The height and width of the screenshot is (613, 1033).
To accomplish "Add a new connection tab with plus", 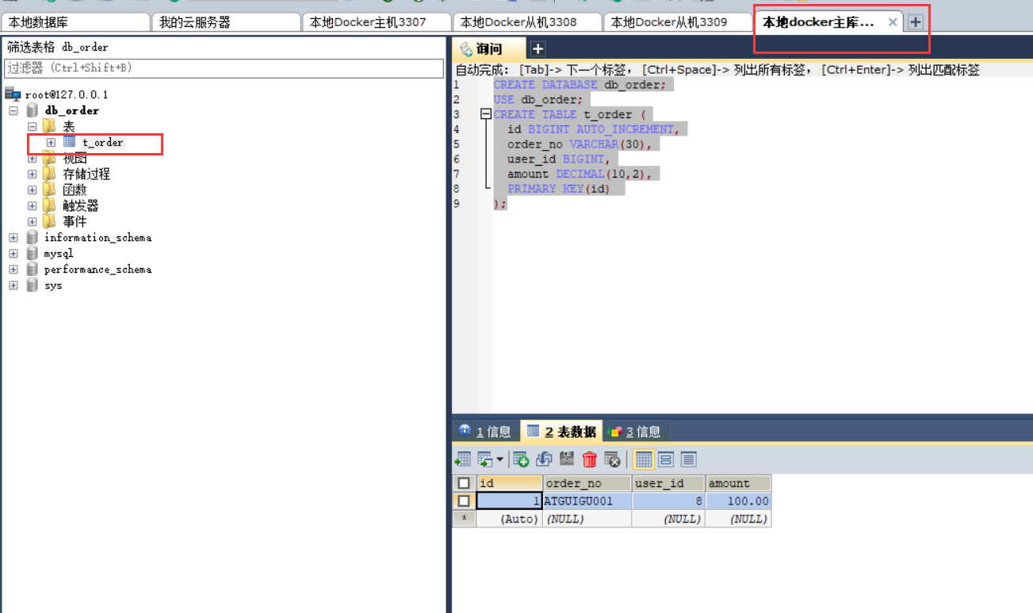I will coord(915,22).
